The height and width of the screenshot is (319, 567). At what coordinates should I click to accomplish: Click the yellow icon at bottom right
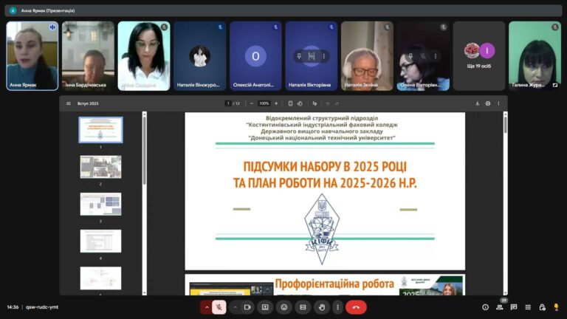click(556, 307)
